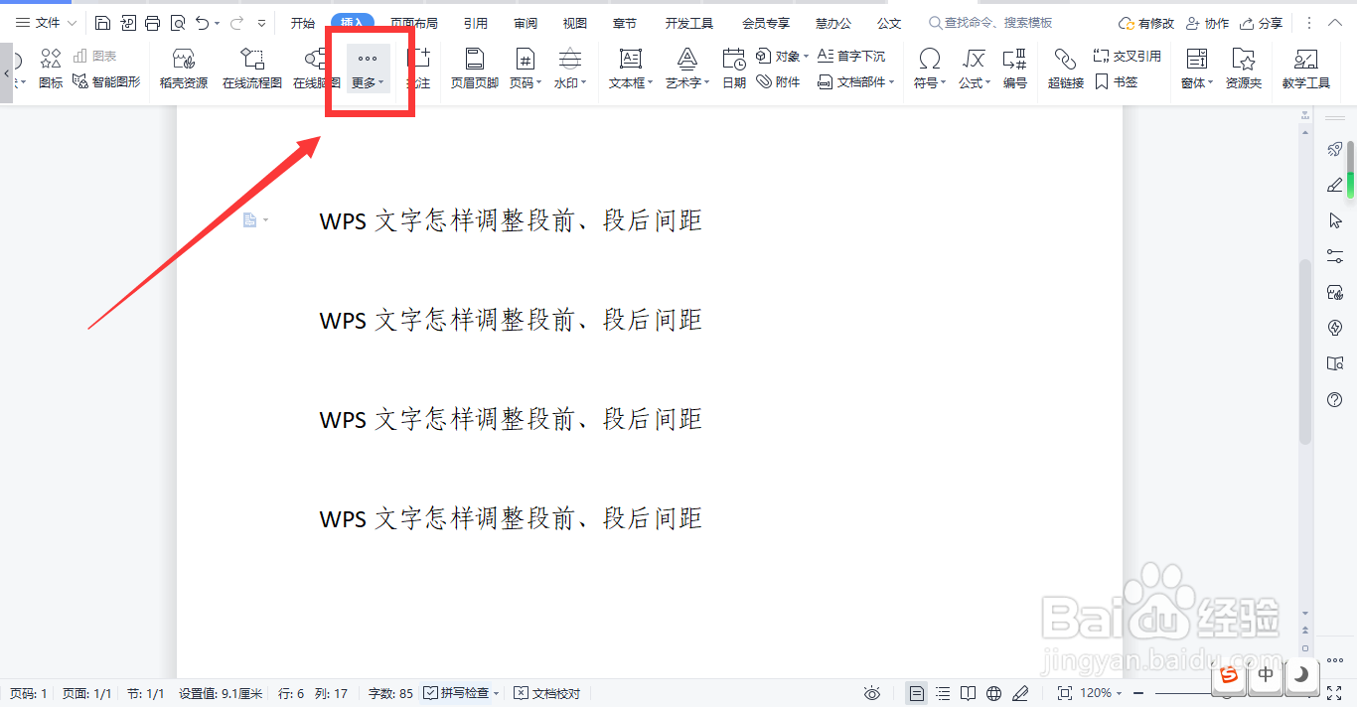Switch to page layout view
1357x707 pixels.
point(917,693)
